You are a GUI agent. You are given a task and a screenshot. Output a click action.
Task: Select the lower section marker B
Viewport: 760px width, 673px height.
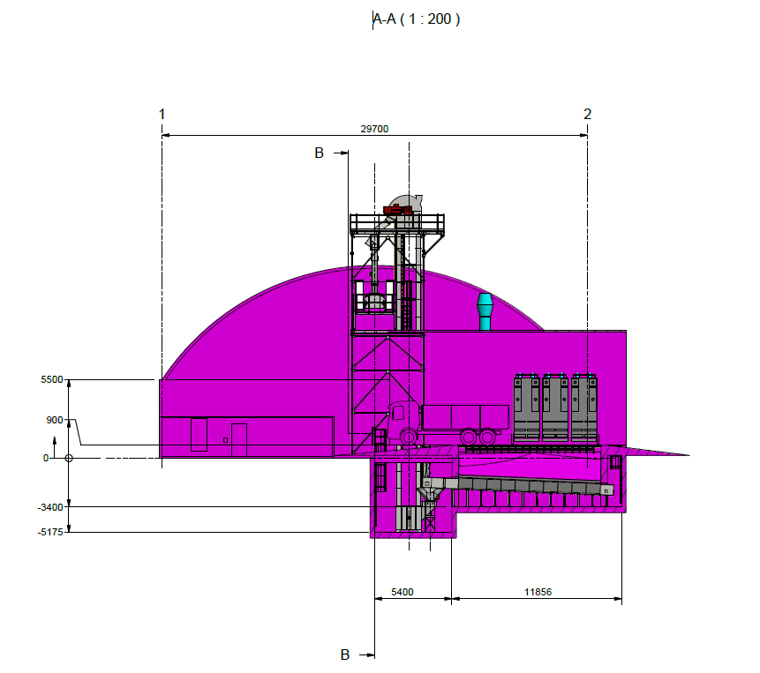pyautogui.click(x=344, y=655)
